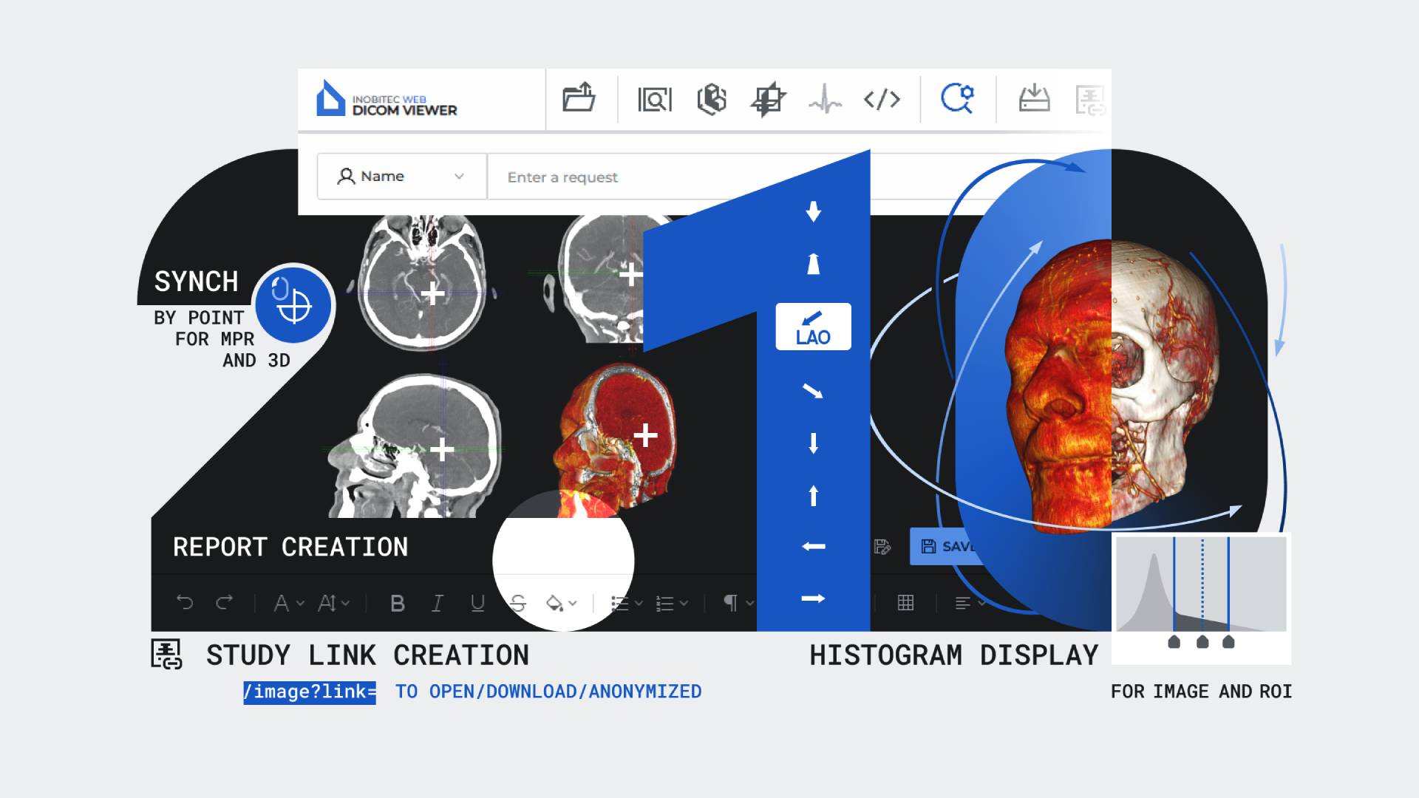Click the study link creation icon
Image resolution: width=1419 pixels, height=798 pixels.
pos(1091,100)
